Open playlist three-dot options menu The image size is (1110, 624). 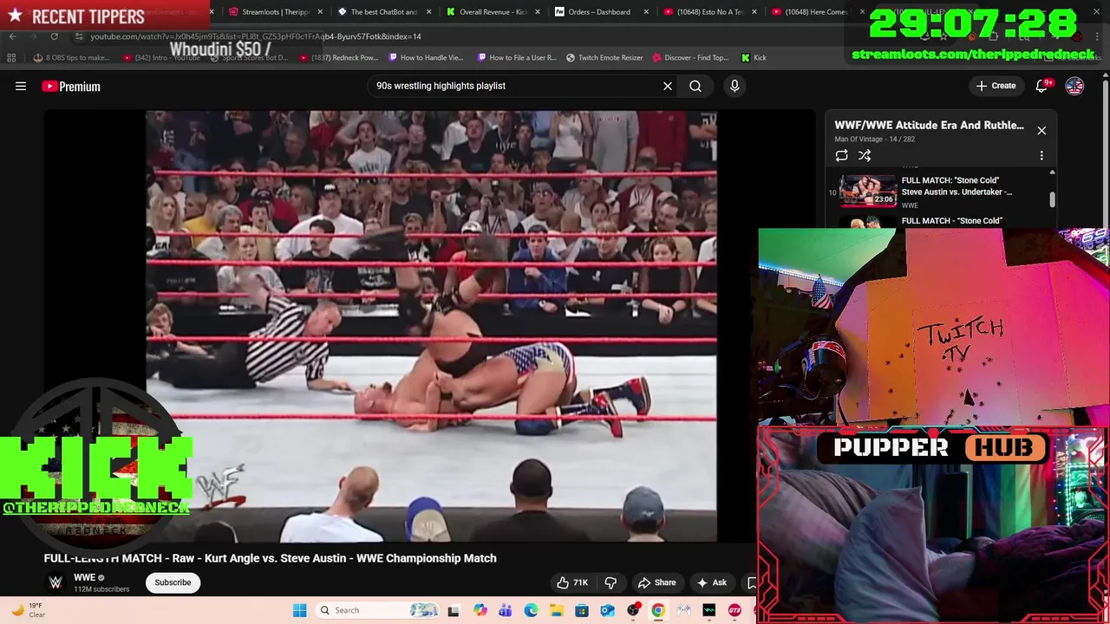point(1041,155)
